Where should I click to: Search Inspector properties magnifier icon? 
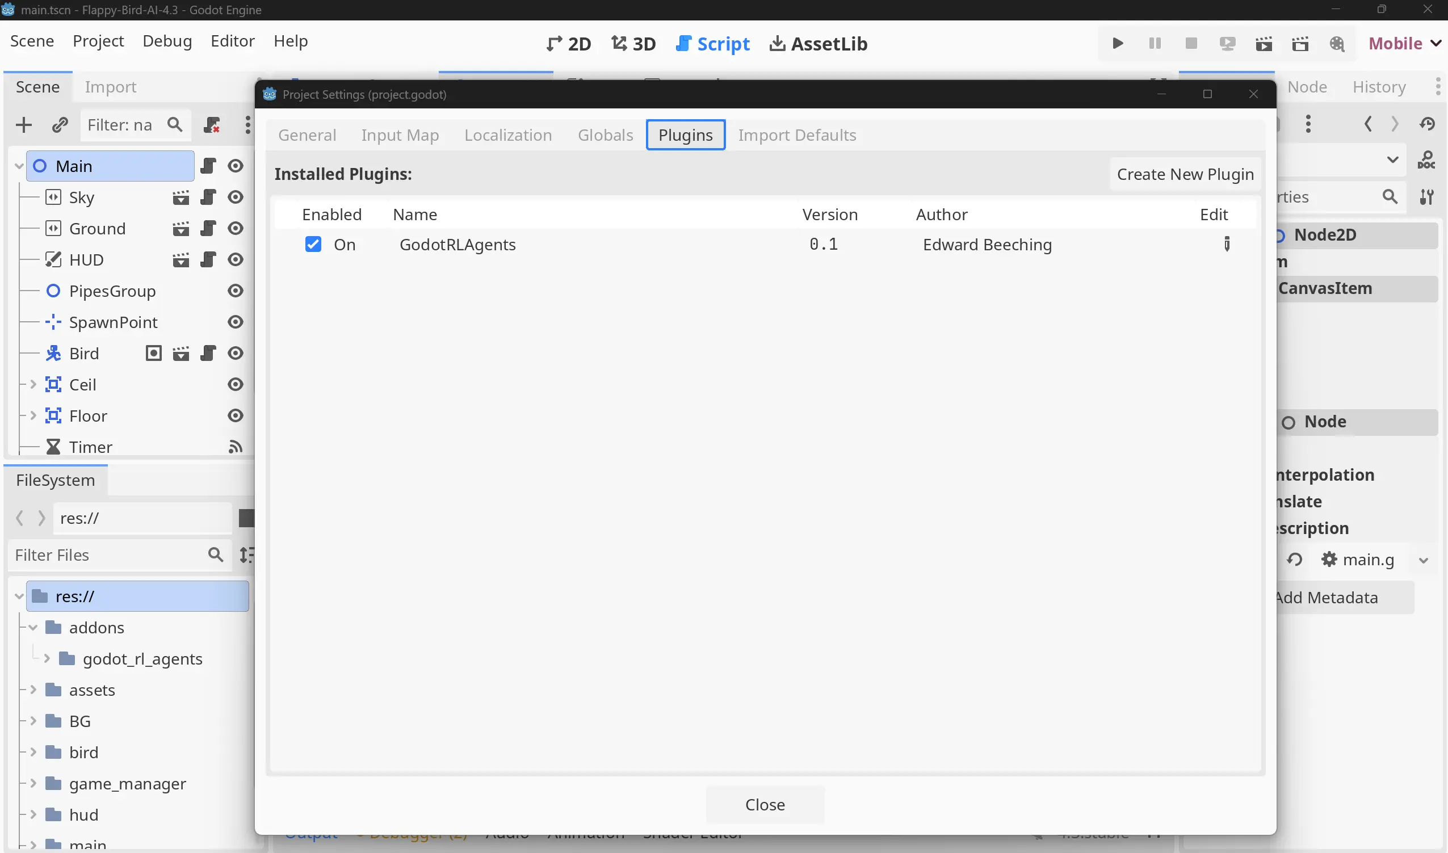1390,197
